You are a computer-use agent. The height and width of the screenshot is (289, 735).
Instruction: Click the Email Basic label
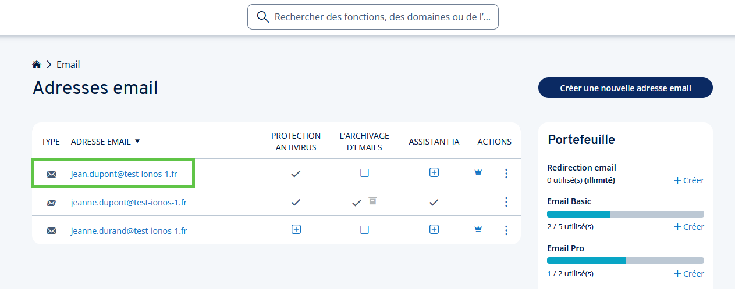pyautogui.click(x=569, y=201)
